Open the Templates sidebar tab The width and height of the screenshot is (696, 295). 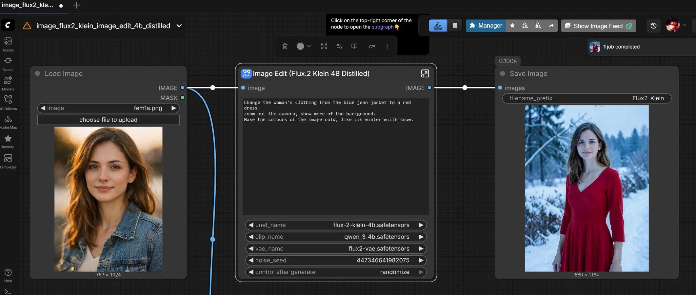pos(8,161)
